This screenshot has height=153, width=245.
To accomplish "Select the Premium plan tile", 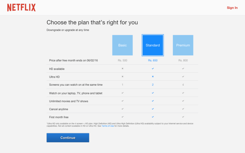I will (183, 45).
